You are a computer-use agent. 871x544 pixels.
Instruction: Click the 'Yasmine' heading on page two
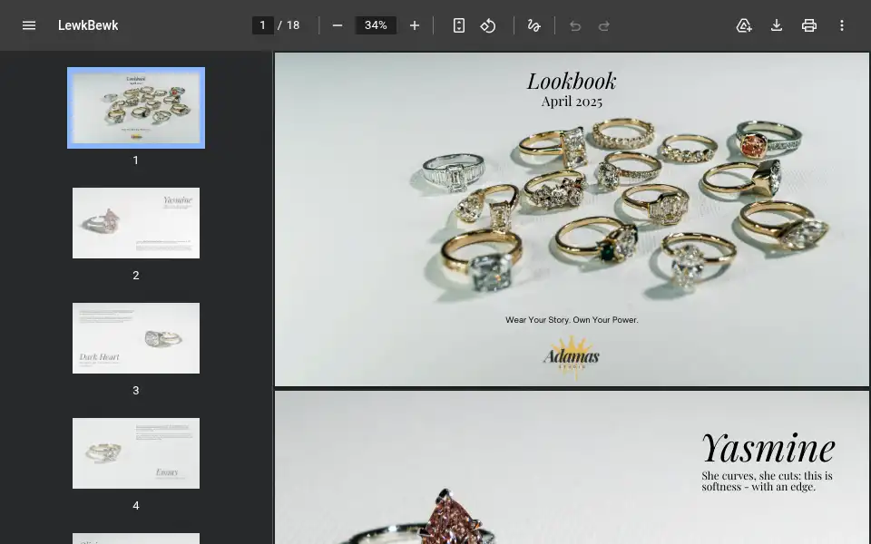(x=768, y=448)
